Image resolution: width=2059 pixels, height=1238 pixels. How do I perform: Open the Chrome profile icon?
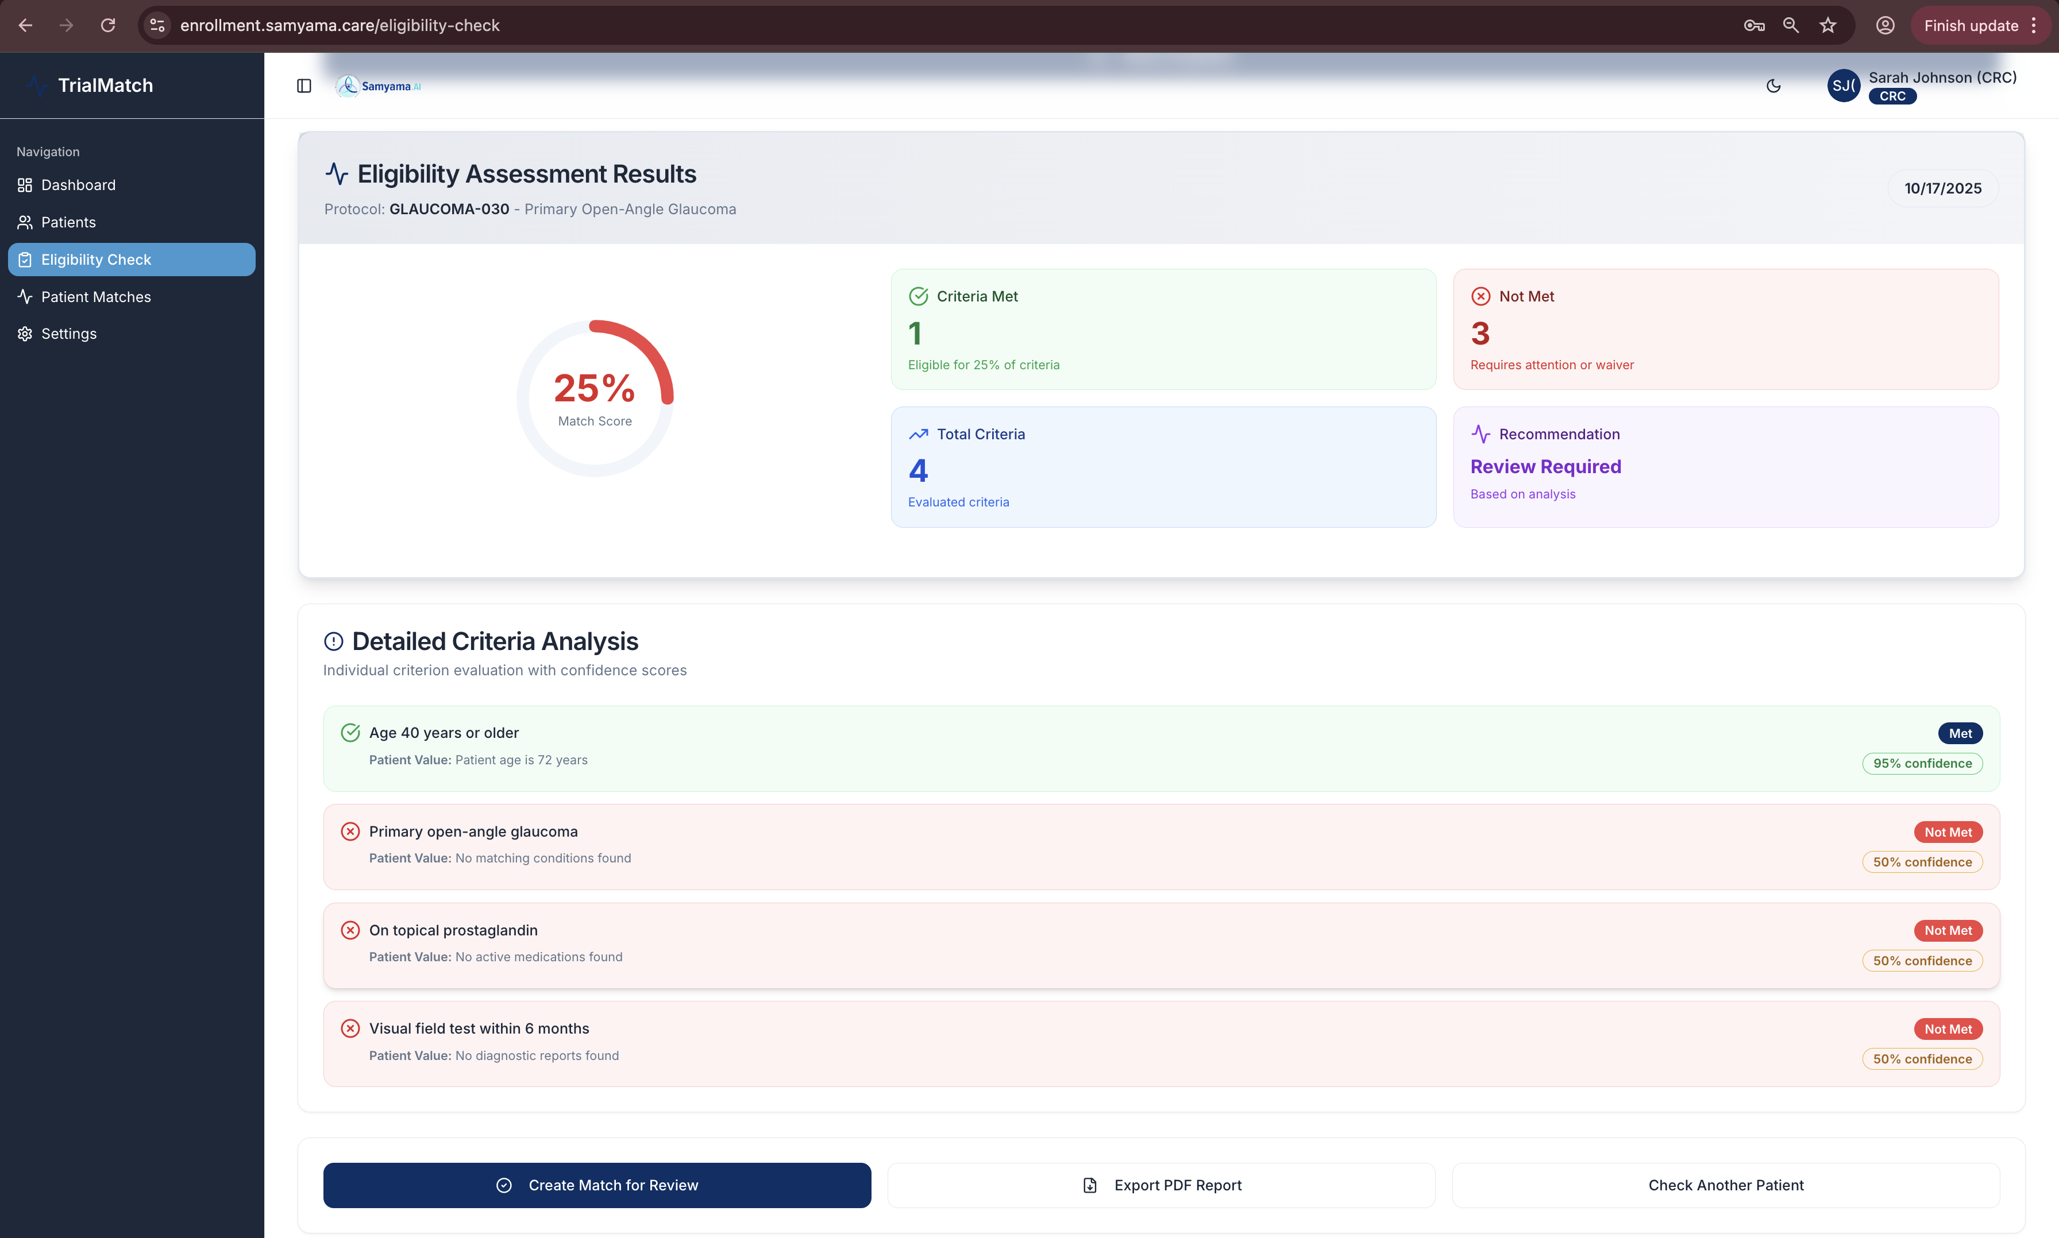[x=1884, y=25]
